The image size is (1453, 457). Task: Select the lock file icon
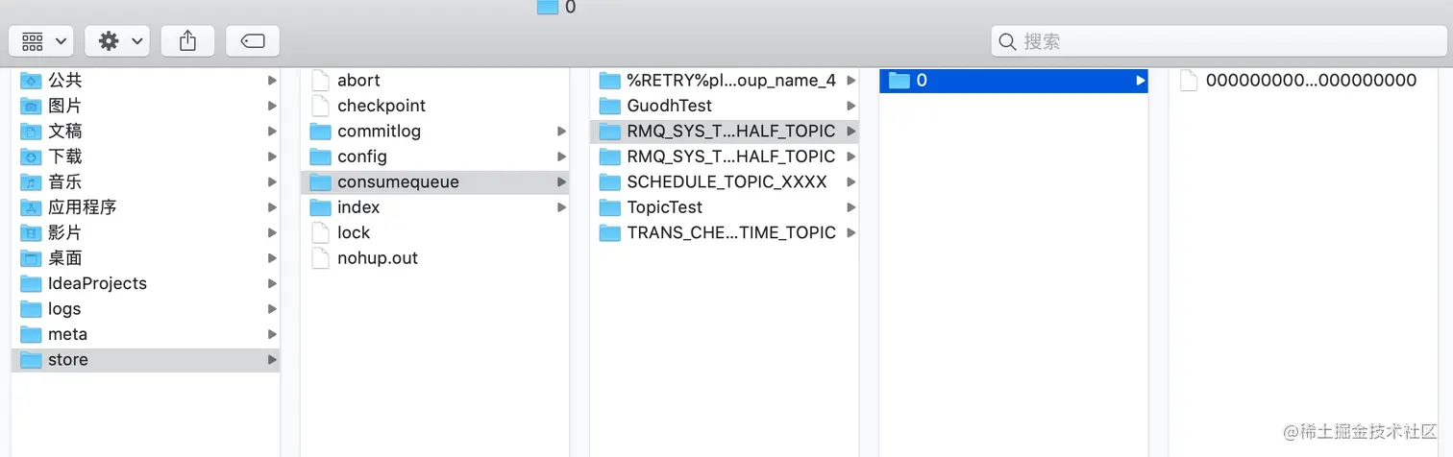321,232
